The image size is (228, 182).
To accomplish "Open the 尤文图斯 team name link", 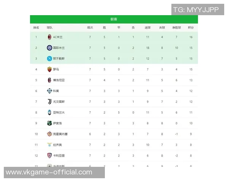I will (x=59, y=102).
